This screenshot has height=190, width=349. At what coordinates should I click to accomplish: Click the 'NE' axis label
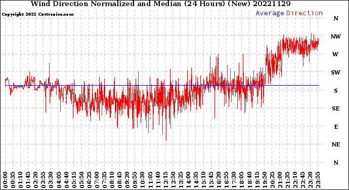pos(336,145)
